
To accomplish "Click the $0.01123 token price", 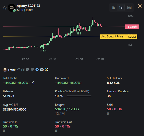I will 34,6.
